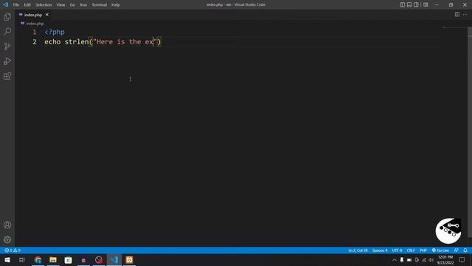
Task: Toggle the secondary side bar layout icon
Action: pos(416,4)
